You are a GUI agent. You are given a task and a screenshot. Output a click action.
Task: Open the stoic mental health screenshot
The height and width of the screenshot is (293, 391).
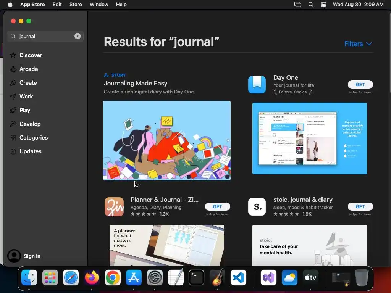[309, 245]
